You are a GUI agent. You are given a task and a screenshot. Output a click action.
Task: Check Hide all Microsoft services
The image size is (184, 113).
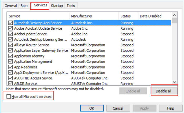point(9,97)
